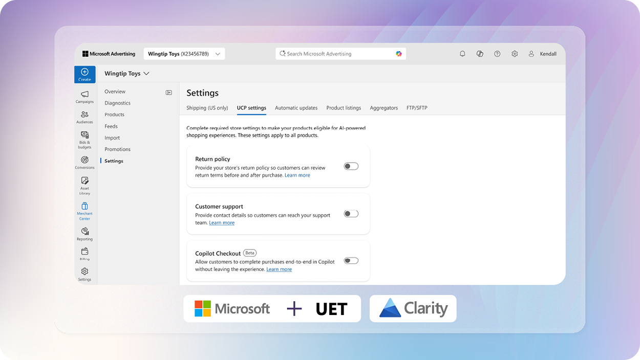Screen dimensions: 640x360
Task: Open Promotions in side menu
Action: tap(118, 149)
